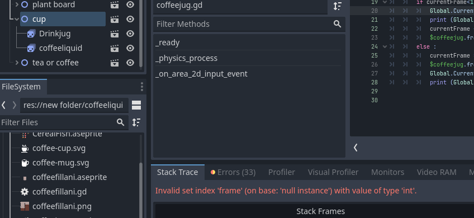This screenshot has height=218, width=474.
Task: Collapse the cup node tree
Action: [x=17, y=19]
